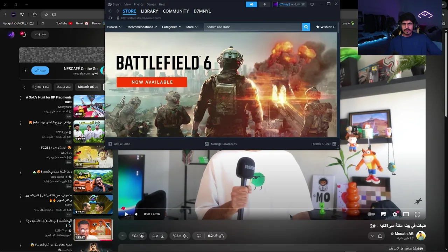Click the NESCAFÉ ad try now button
Viewport: 448px width, 252px height.
coord(40,70)
